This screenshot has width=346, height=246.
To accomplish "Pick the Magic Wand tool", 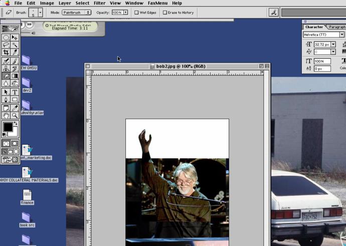I will click(x=15, y=45).
